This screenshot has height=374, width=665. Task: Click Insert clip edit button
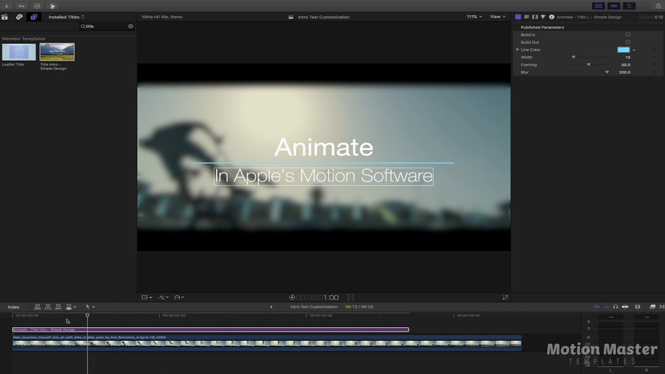[x=48, y=307]
